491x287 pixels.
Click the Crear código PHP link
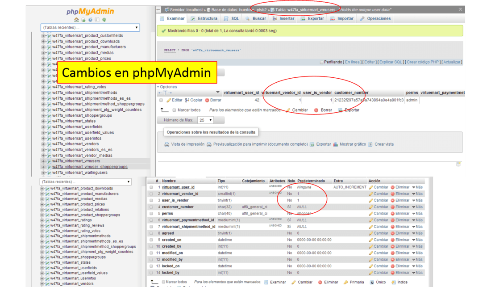pos(423,62)
